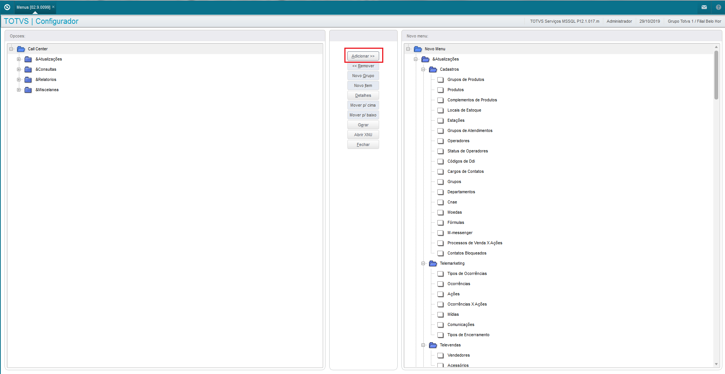The image size is (725, 374).
Task: Open Detalhes button
Action: (x=363, y=95)
